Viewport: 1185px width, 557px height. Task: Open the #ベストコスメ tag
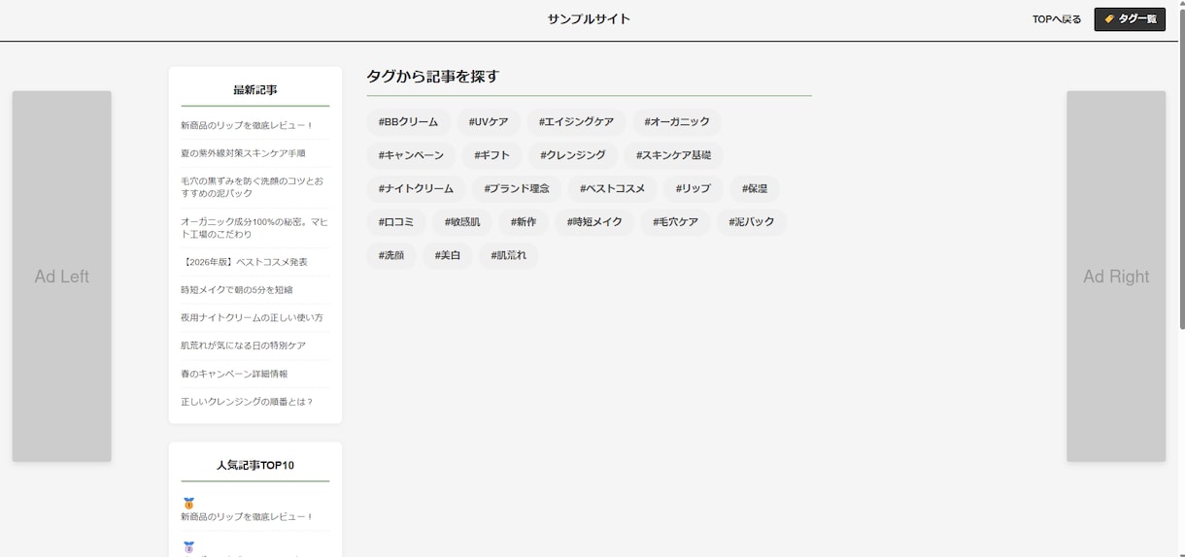[x=612, y=189]
